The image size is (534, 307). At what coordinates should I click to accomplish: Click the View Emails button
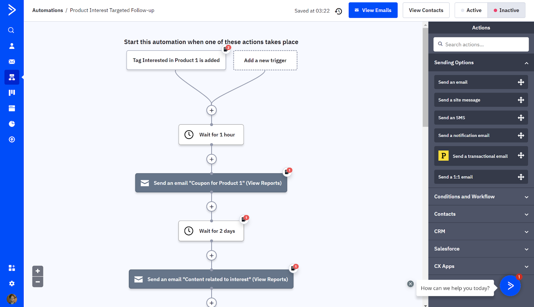(373, 10)
